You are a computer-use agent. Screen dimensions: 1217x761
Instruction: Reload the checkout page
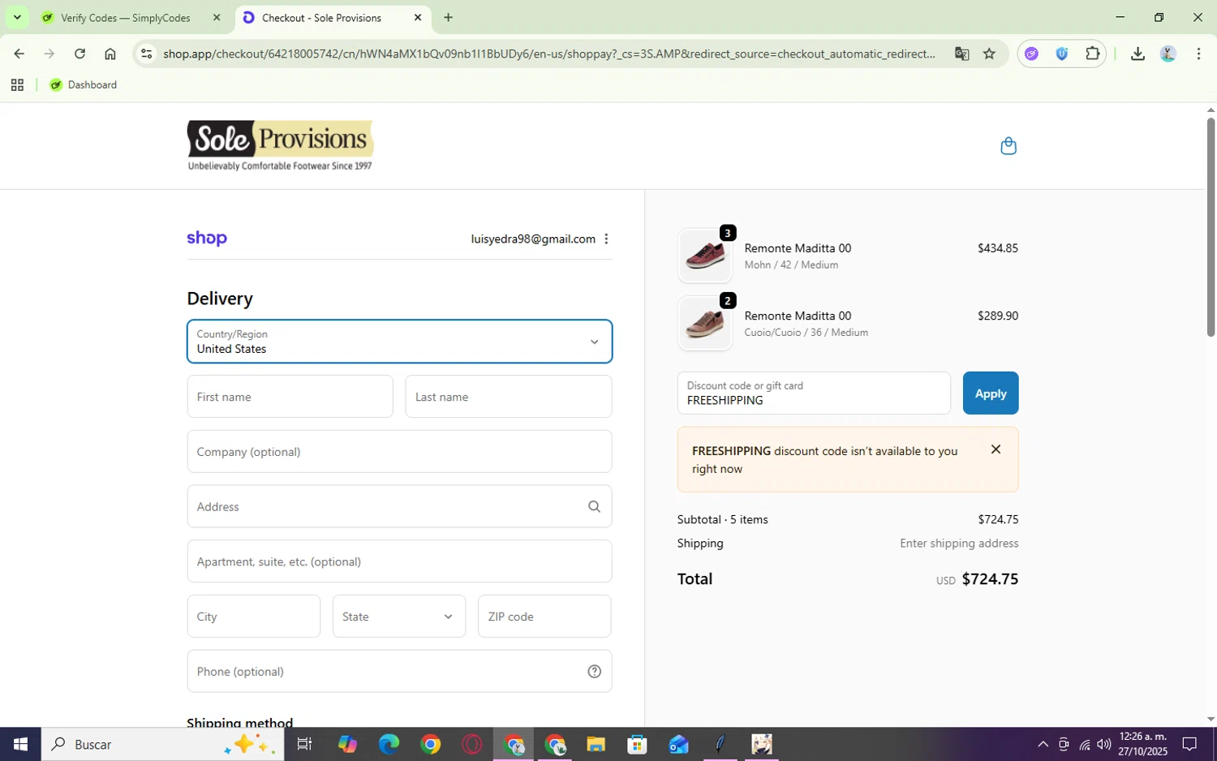pyautogui.click(x=80, y=54)
